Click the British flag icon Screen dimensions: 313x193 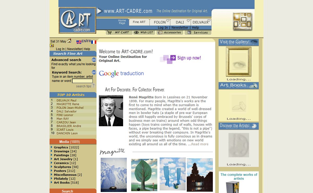[79, 42]
